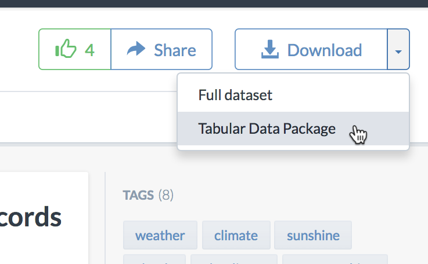Click the tag count (8)
Screen dimensions: 428x264
[166, 195]
